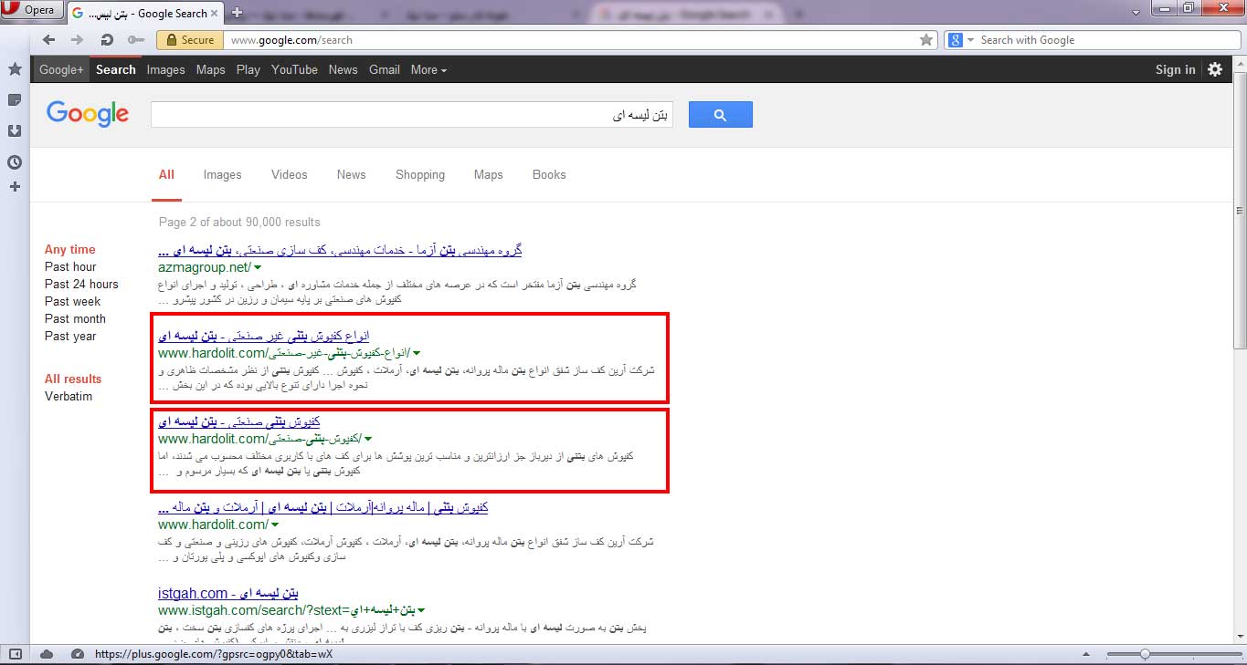
Task: Click the Google logo
Action: point(88,114)
